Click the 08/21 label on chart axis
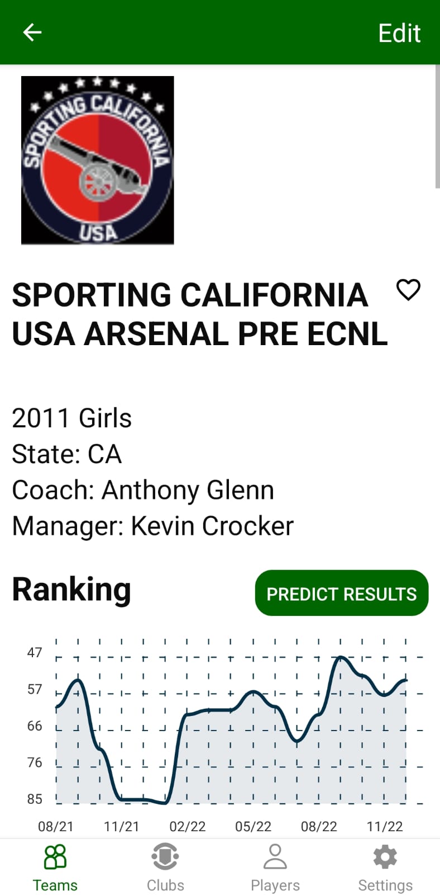440x895 pixels. (x=55, y=826)
